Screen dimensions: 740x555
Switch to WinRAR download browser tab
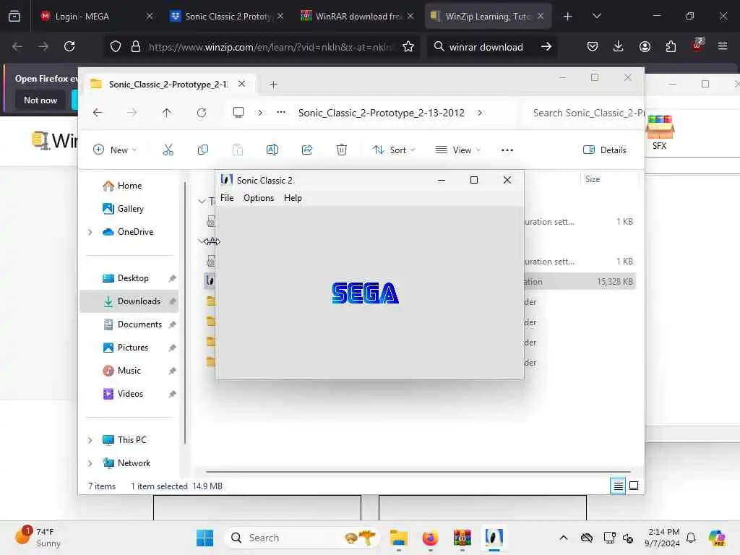click(357, 16)
